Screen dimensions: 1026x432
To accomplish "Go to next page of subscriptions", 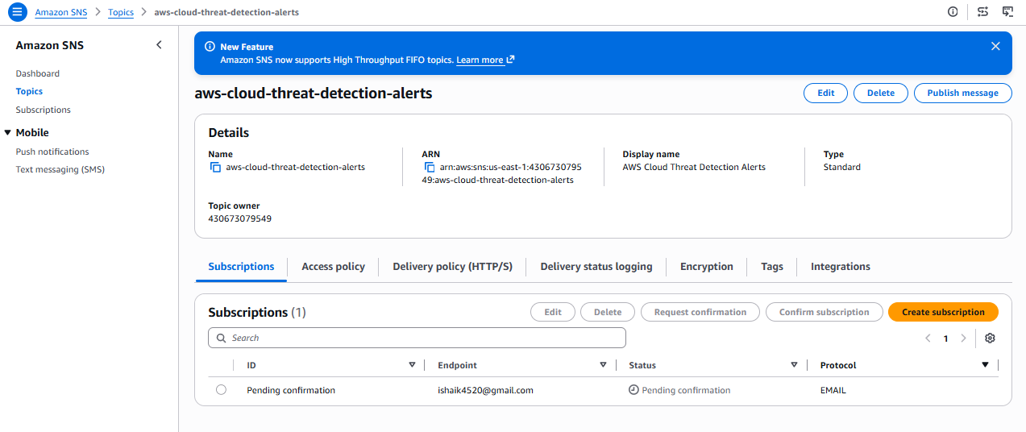I will pyautogui.click(x=963, y=339).
